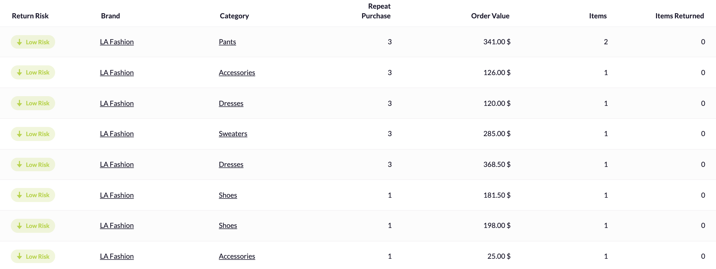Click the risk arrow icon for 181.50 $ order

point(19,195)
